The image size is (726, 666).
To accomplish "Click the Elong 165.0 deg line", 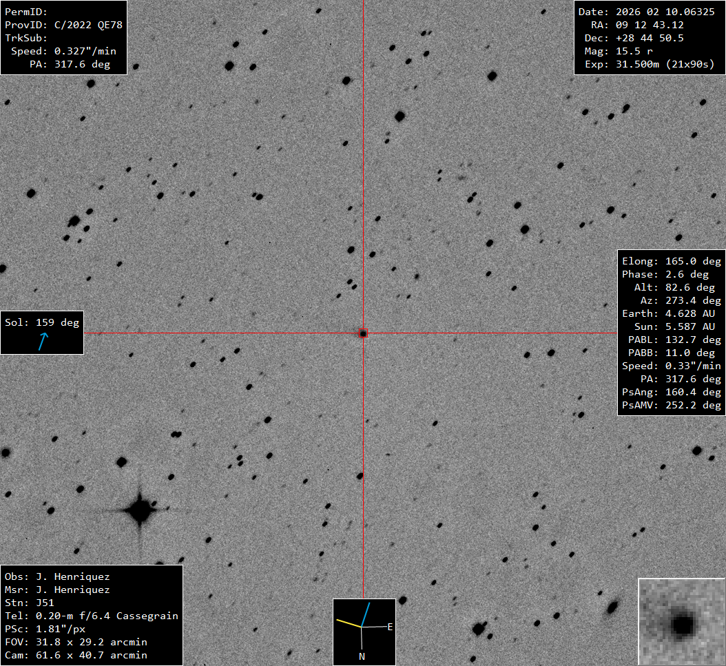I will (x=672, y=262).
